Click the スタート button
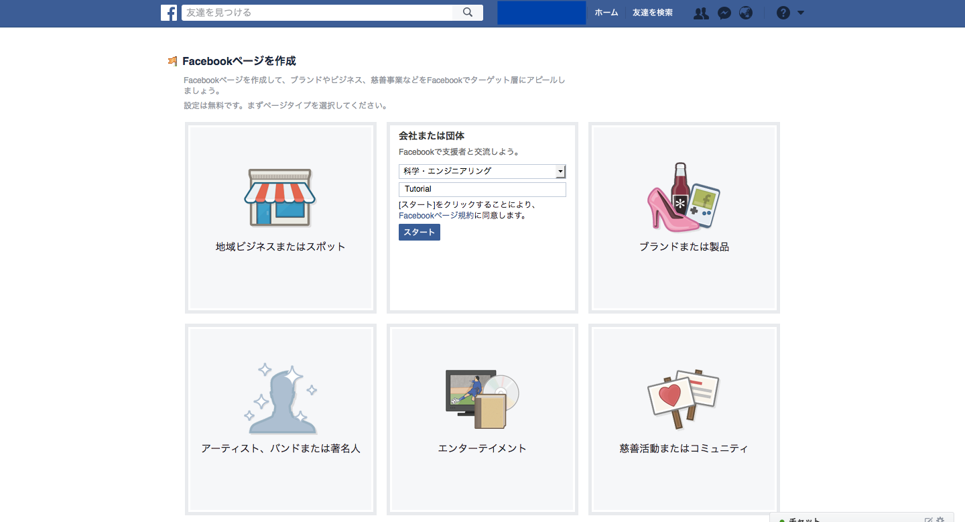Image resolution: width=965 pixels, height=522 pixels. click(x=420, y=233)
